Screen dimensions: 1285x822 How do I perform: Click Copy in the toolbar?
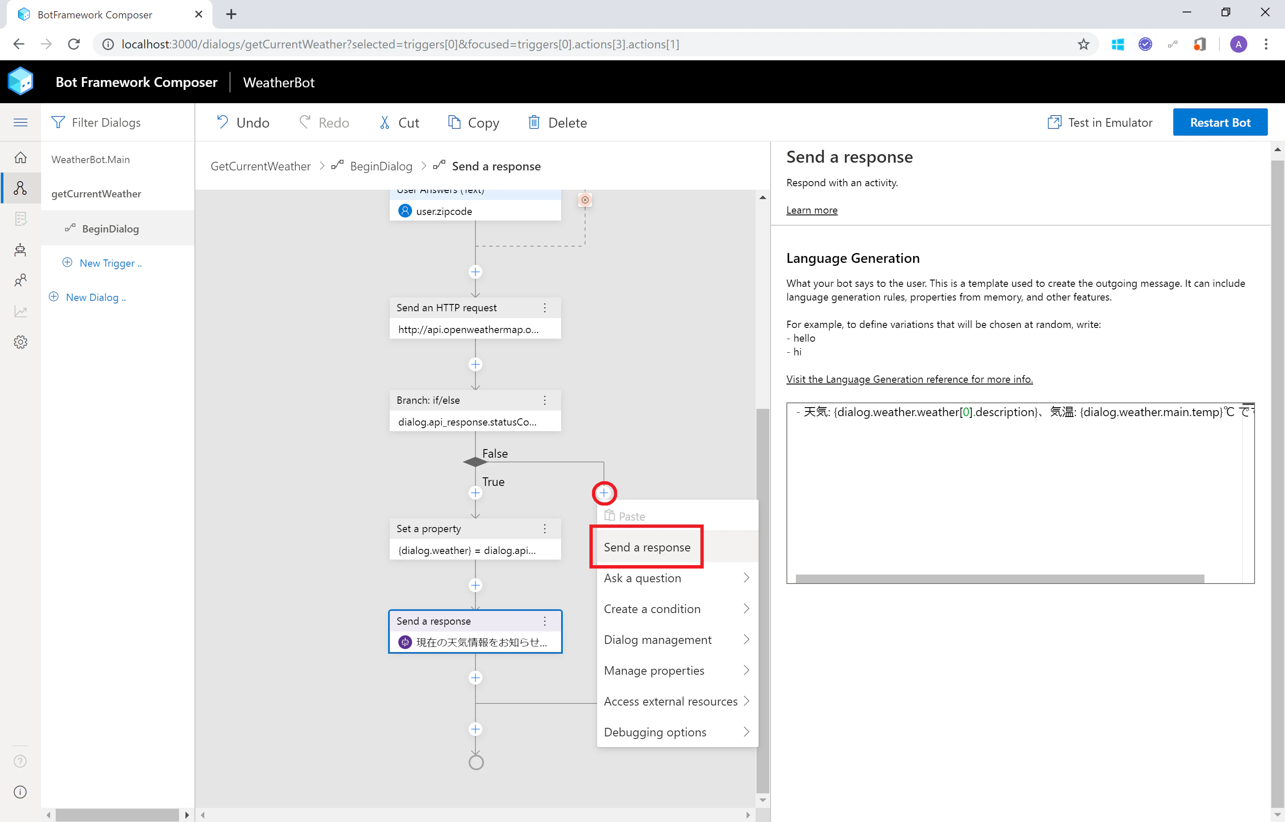coord(474,123)
